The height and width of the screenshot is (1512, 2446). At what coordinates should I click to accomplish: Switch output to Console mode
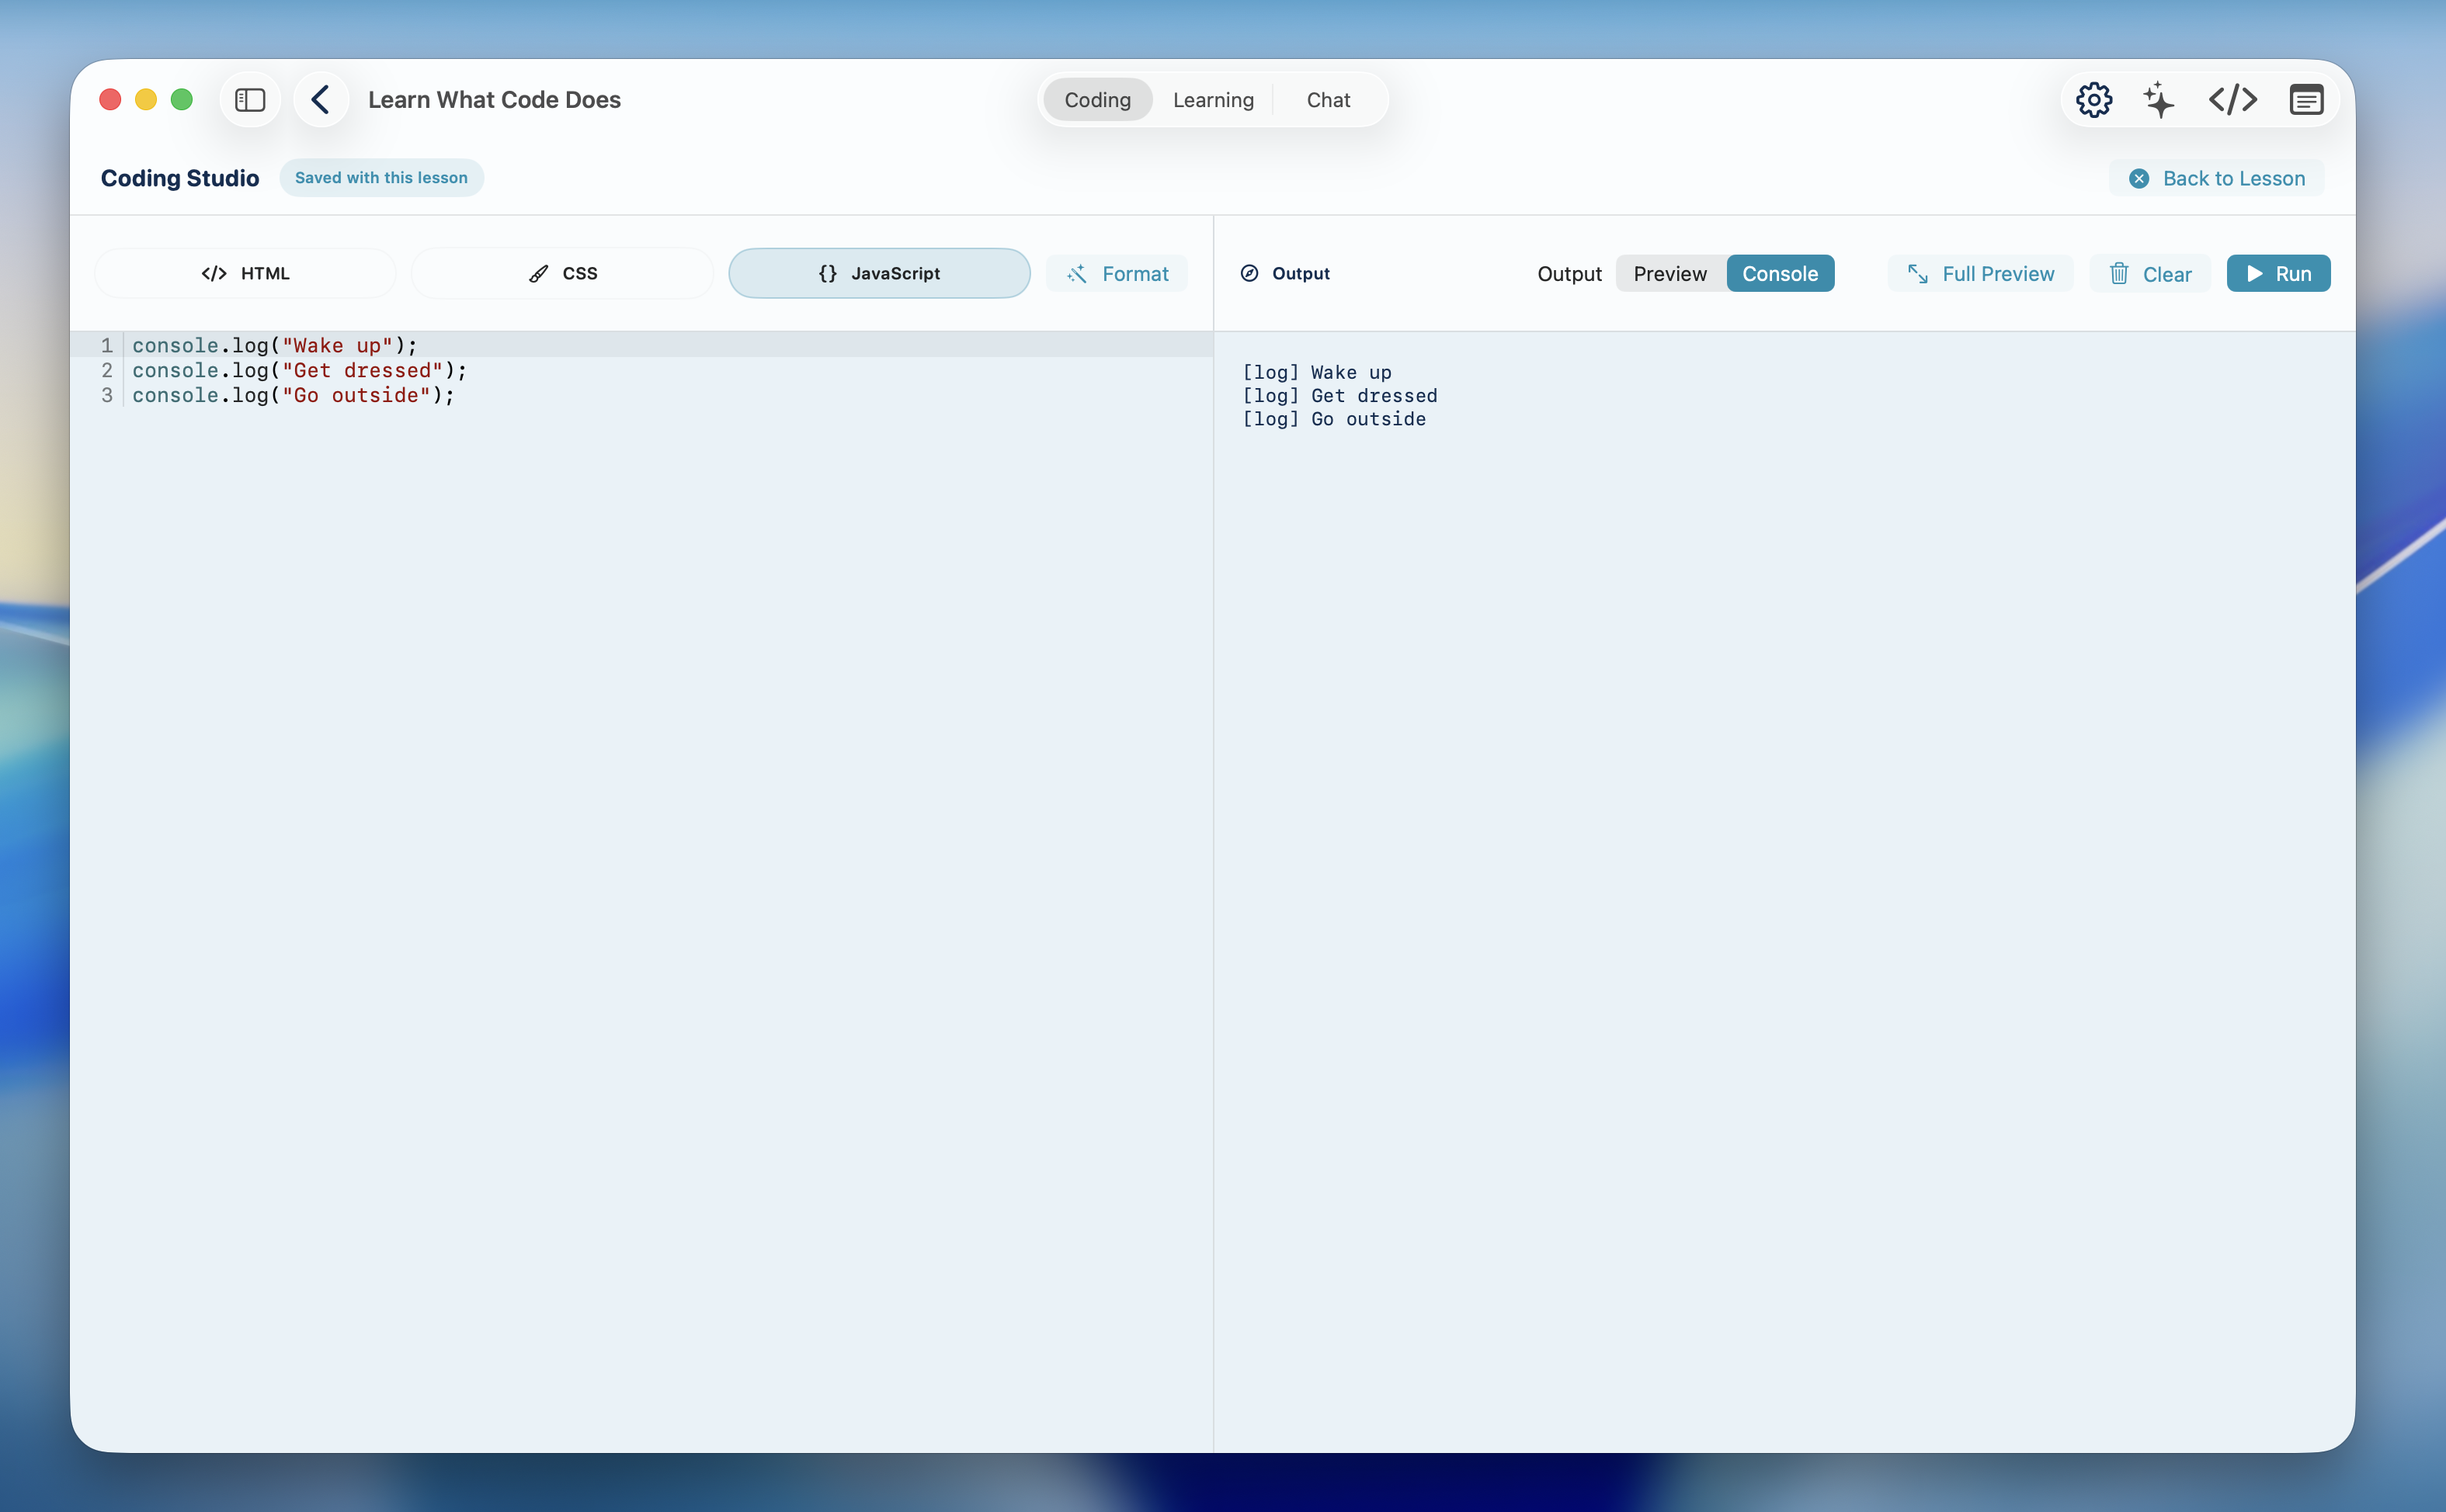point(1780,273)
